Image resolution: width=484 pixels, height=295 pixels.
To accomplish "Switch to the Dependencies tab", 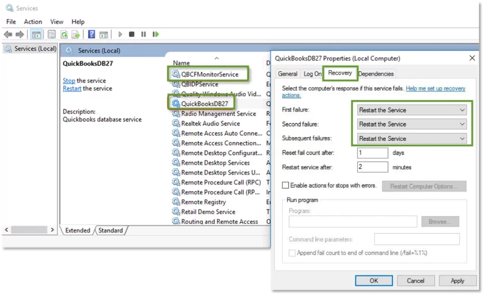I will 376,73.
